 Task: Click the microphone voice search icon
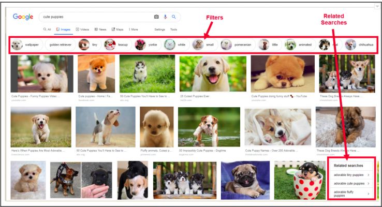pyautogui.click(x=165, y=17)
